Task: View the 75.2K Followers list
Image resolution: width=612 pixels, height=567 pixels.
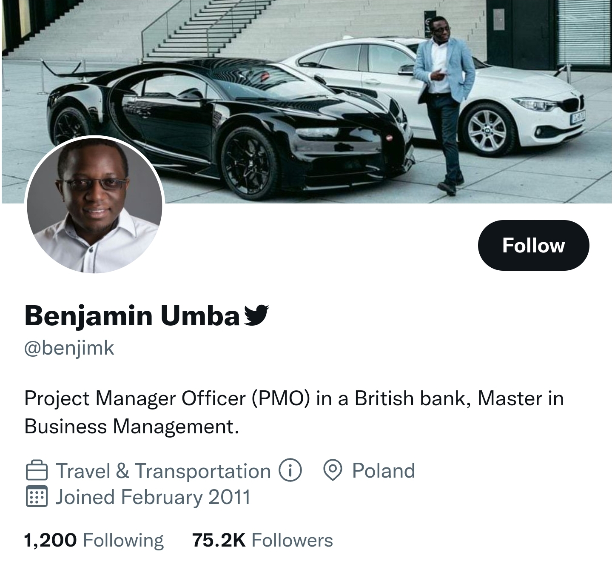Action: pos(262,540)
